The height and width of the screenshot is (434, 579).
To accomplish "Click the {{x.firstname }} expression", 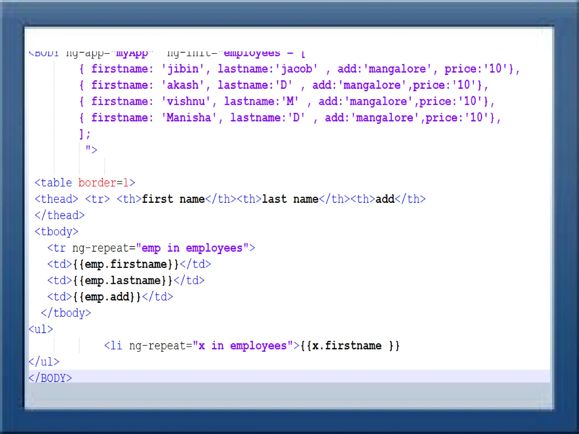I will click(x=350, y=346).
